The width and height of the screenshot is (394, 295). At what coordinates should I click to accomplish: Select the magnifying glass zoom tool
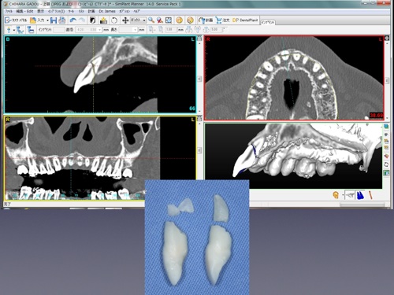(x=151, y=20)
